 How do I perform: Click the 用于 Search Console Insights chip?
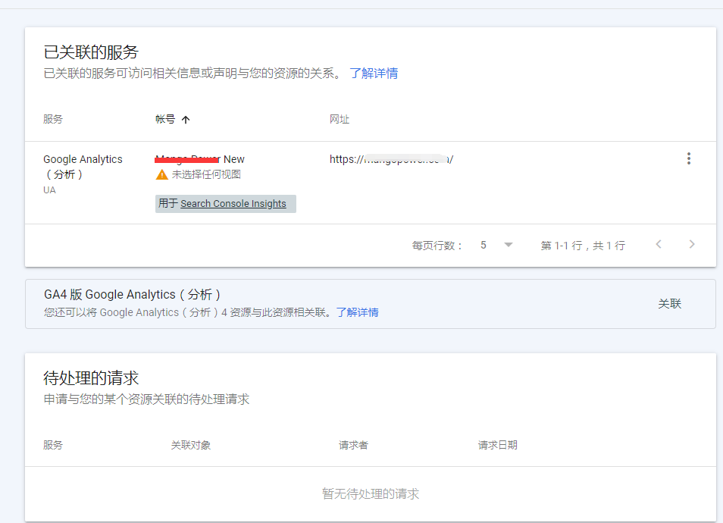[225, 203]
